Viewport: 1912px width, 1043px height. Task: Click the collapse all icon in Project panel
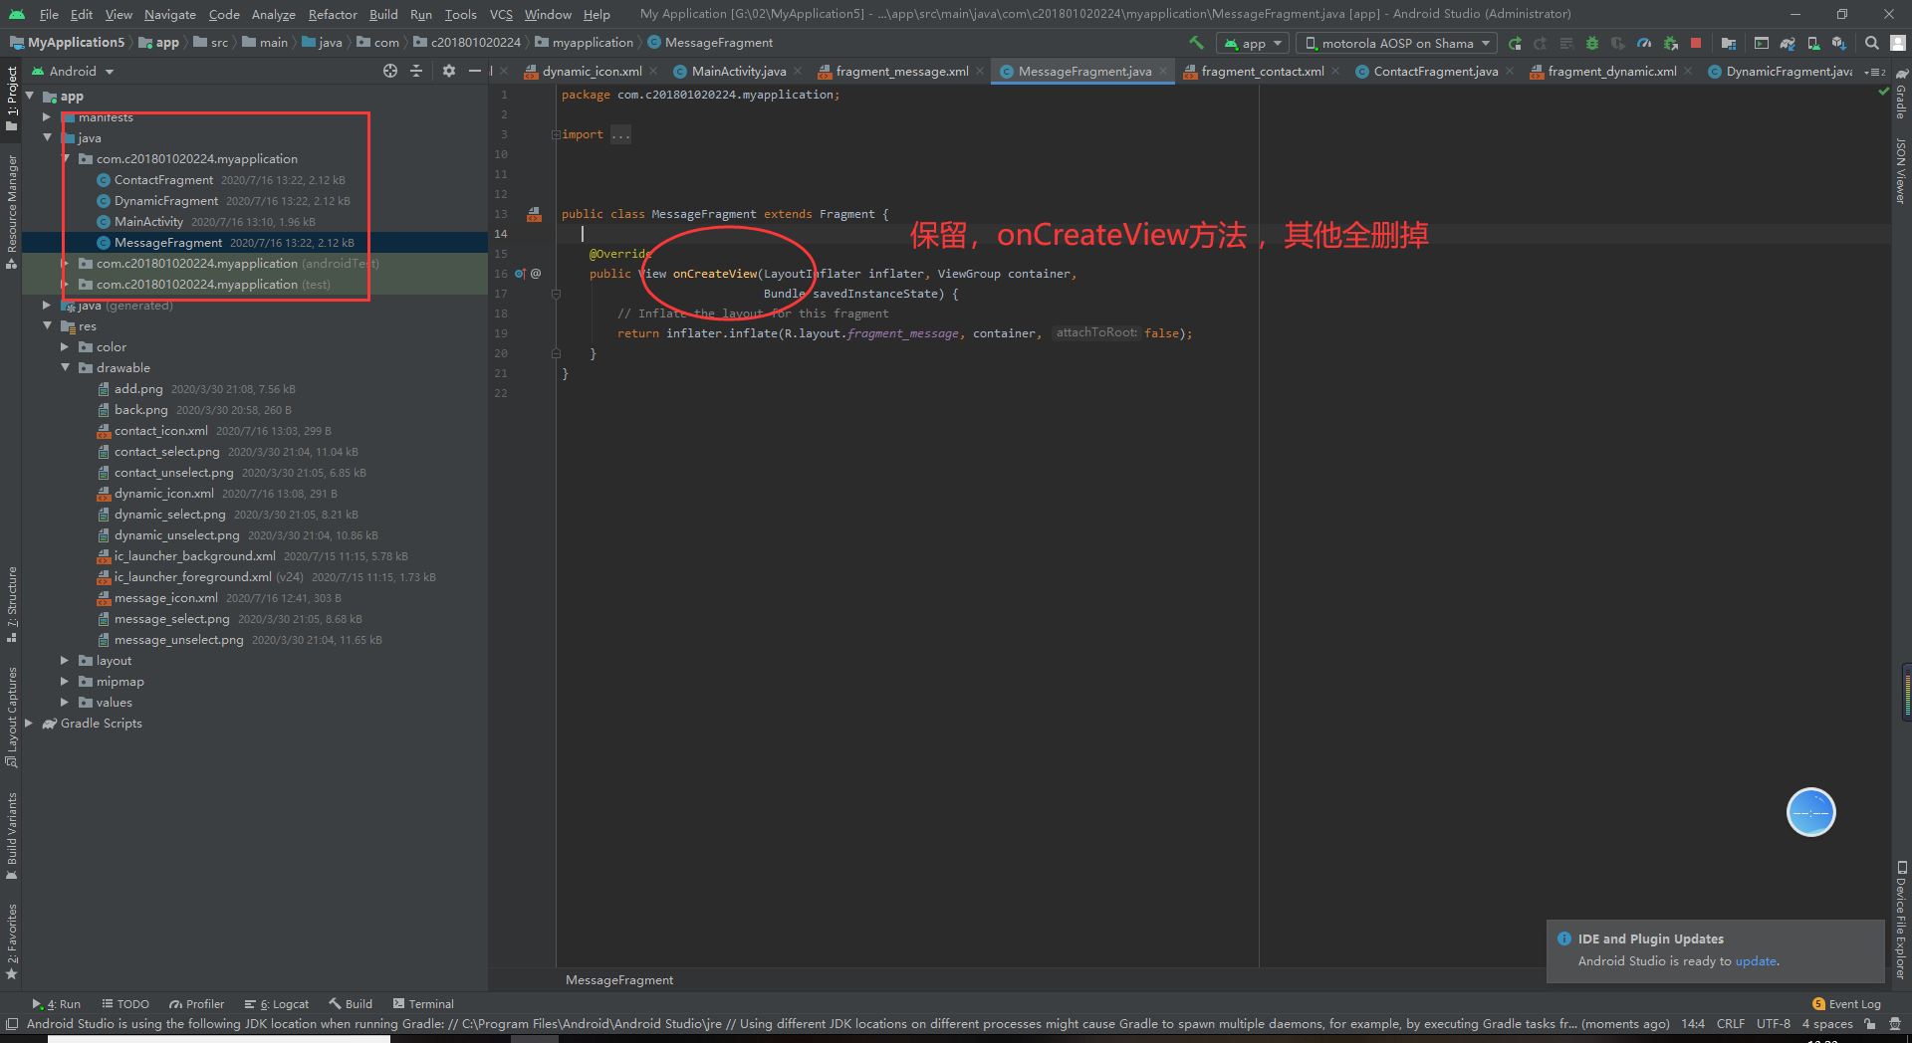tap(416, 71)
